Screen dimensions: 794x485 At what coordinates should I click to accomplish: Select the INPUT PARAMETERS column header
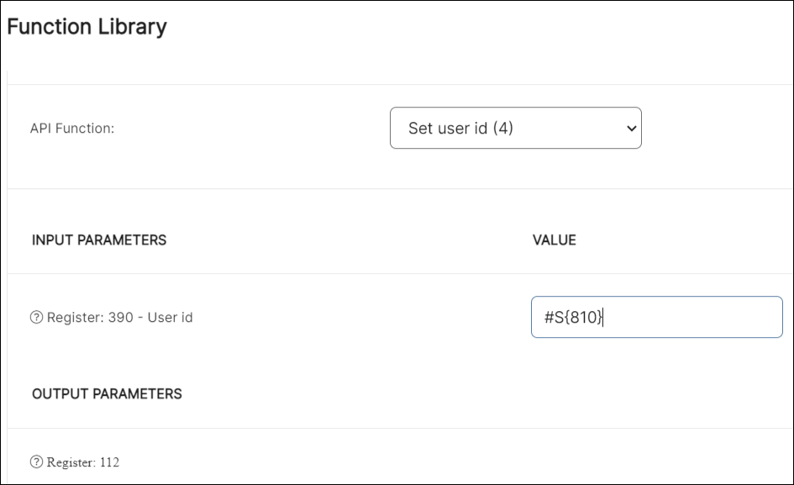[99, 240]
